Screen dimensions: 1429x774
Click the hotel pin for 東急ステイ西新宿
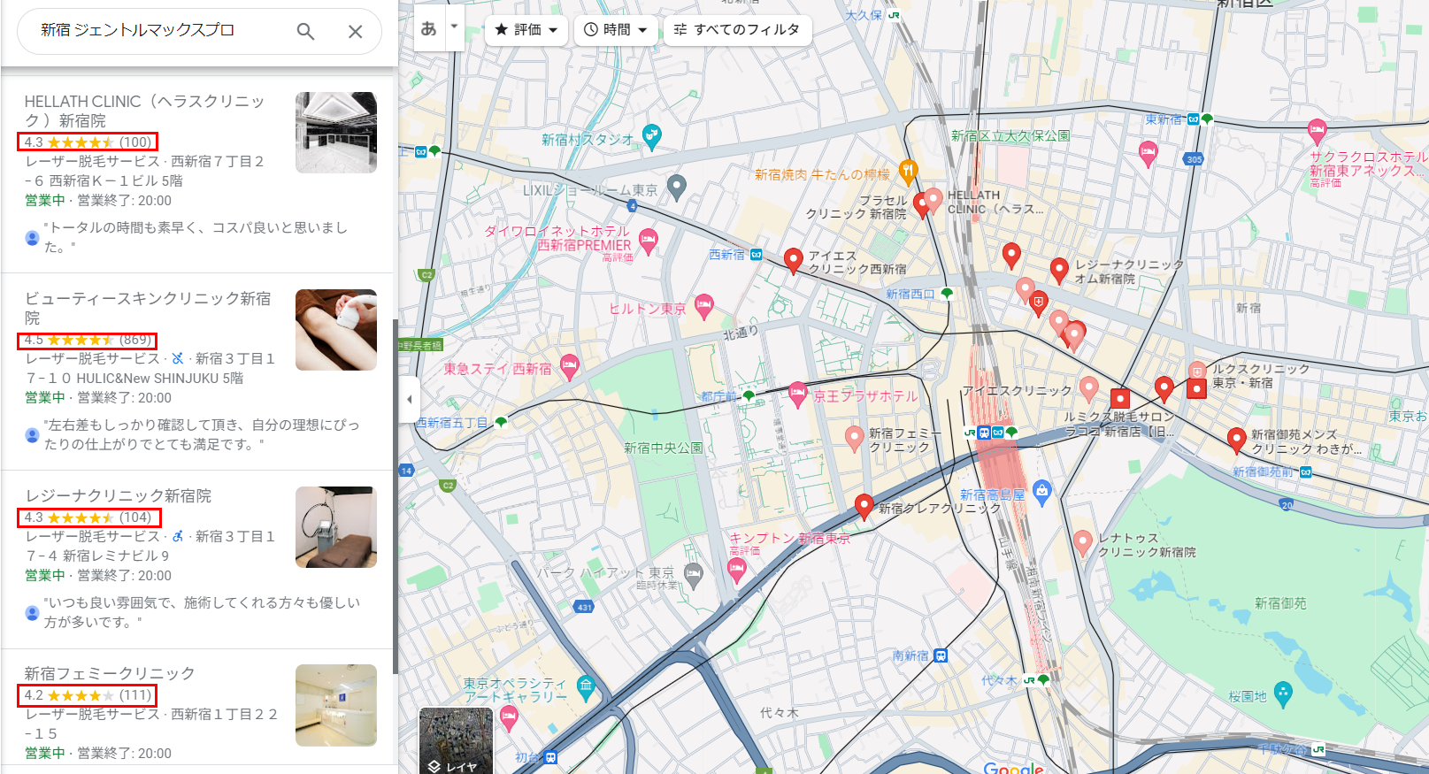click(x=570, y=367)
